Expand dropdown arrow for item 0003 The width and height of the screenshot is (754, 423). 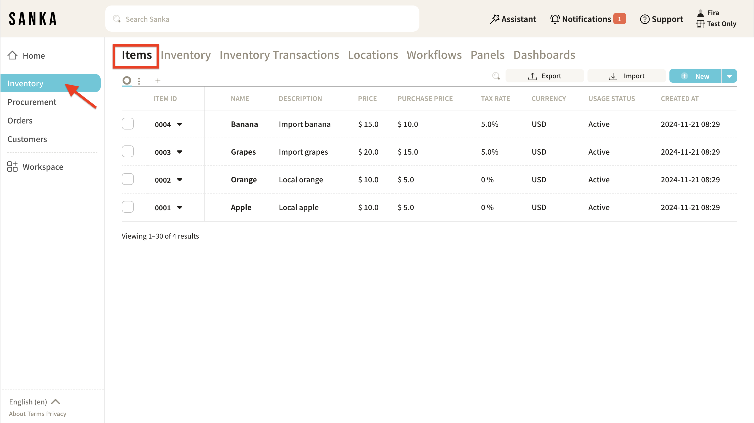pyautogui.click(x=179, y=152)
